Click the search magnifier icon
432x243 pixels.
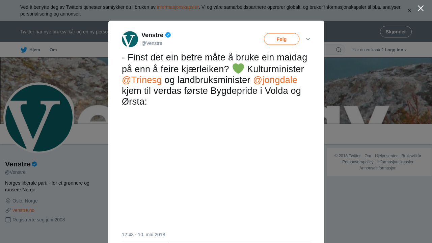coord(339,50)
